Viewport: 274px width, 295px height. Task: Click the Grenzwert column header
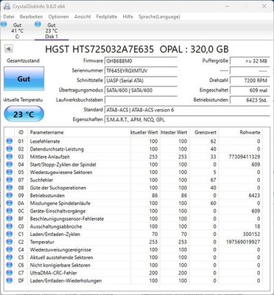(x=204, y=132)
